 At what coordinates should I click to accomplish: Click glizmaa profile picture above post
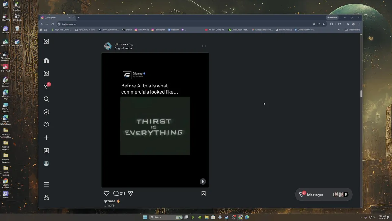(x=108, y=46)
